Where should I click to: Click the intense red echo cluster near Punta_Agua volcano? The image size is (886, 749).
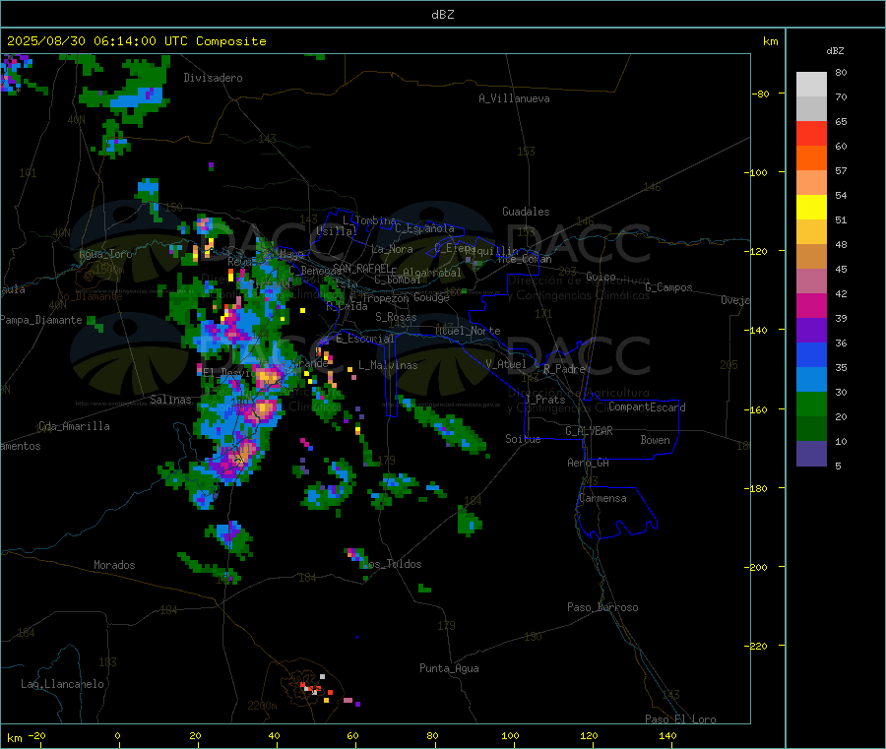pyautogui.click(x=315, y=689)
